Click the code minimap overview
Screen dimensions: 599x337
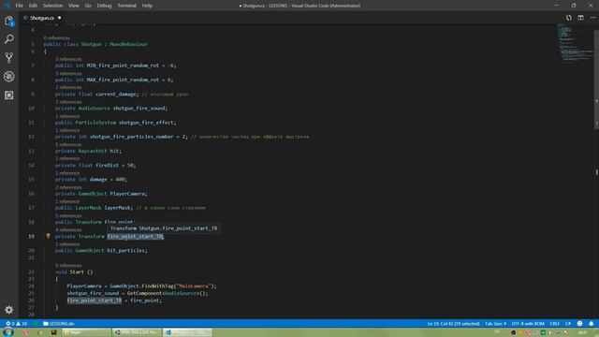click(x=575, y=43)
